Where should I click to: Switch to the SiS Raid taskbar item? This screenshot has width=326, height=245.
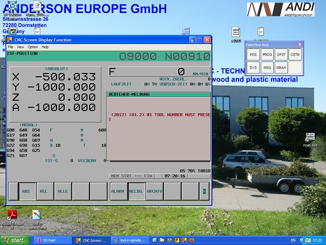click(x=52, y=240)
